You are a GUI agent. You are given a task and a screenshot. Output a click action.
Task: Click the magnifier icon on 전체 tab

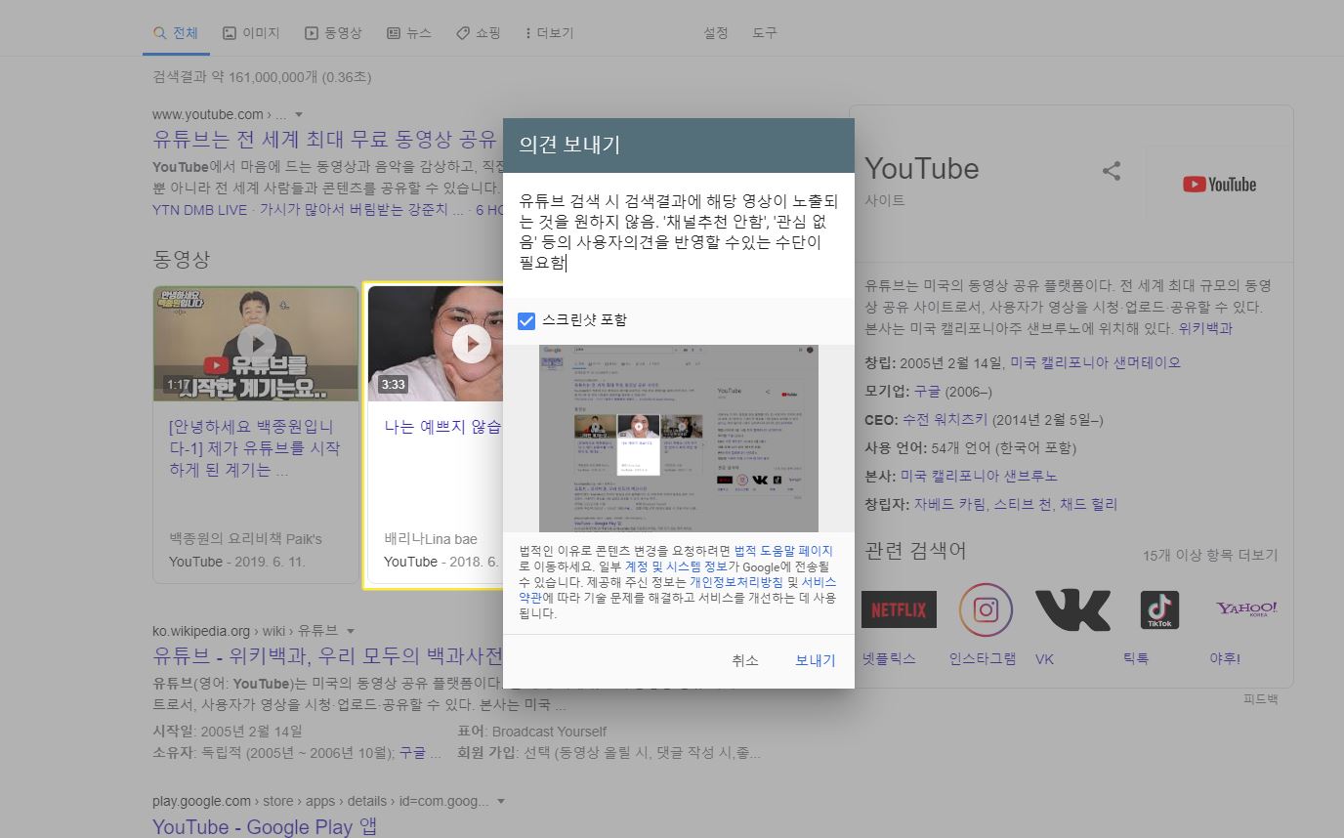[159, 32]
